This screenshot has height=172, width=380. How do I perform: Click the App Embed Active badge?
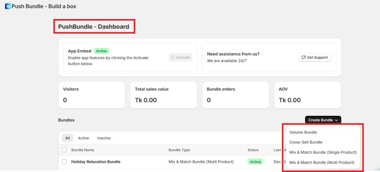[x=102, y=51]
